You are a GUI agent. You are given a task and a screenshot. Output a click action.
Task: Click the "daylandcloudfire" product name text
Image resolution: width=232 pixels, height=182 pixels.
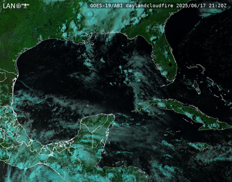pos(150,6)
